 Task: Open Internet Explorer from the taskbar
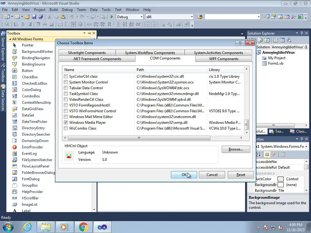point(27,227)
